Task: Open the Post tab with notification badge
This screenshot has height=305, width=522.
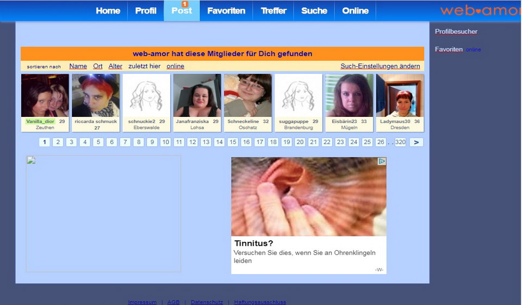Action: tap(182, 11)
